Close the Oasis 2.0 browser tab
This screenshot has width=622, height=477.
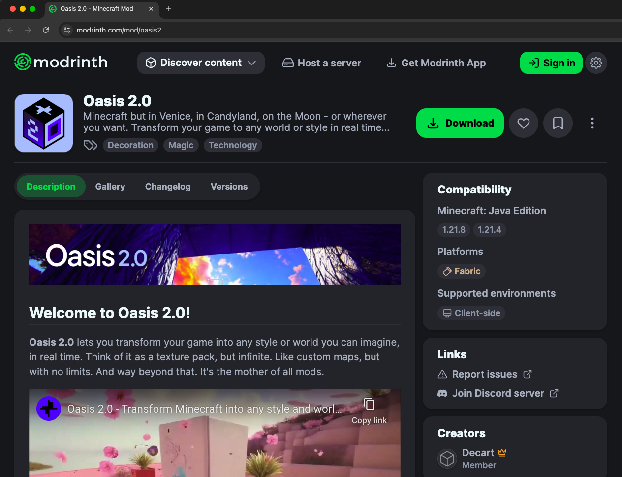[151, 9]
